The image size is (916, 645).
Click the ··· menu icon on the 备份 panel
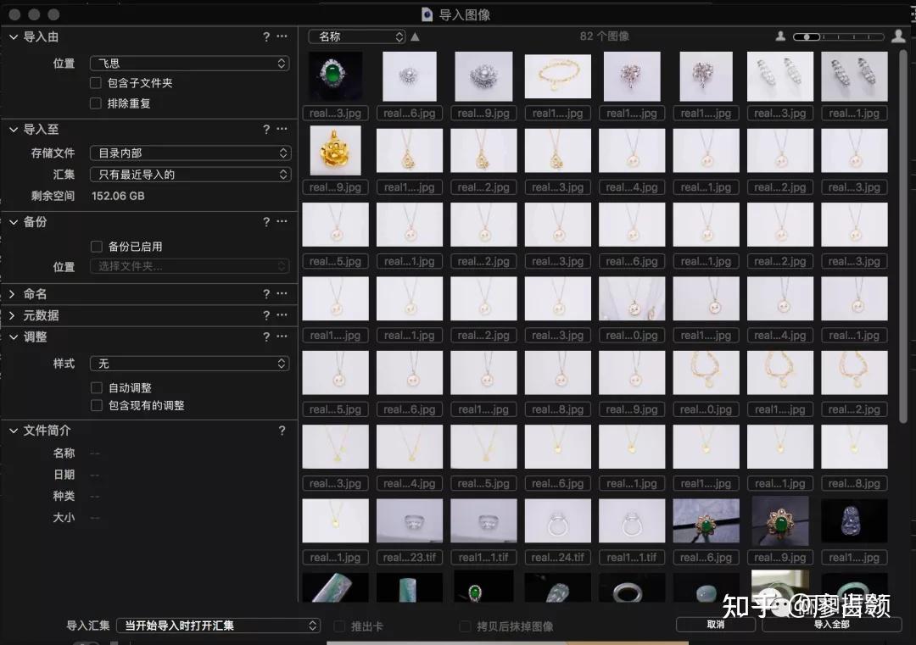coord(282,221)
